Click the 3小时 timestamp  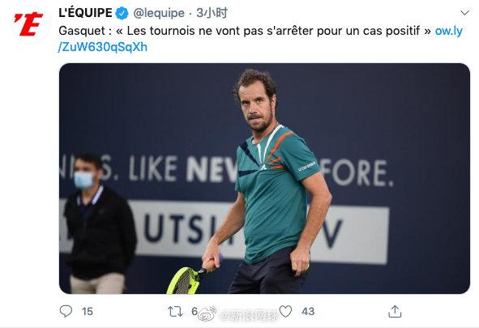pyautogui.click(x=212, y=13)
